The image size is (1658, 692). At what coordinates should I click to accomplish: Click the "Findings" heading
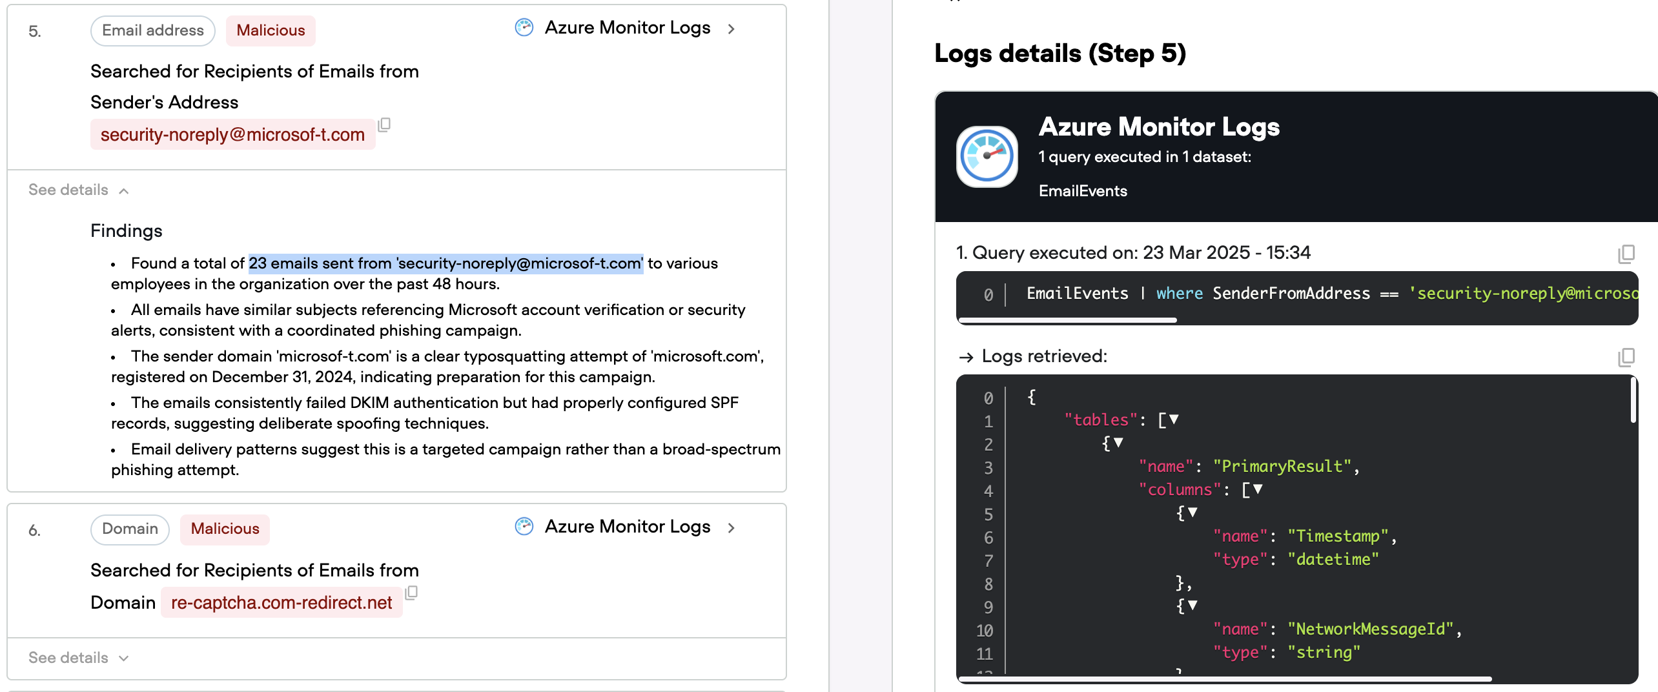[127, 230]
